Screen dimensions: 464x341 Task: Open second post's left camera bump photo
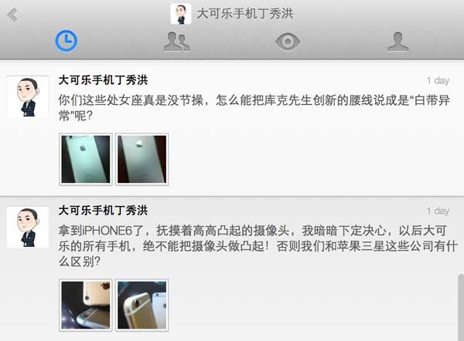coord(86,305)
